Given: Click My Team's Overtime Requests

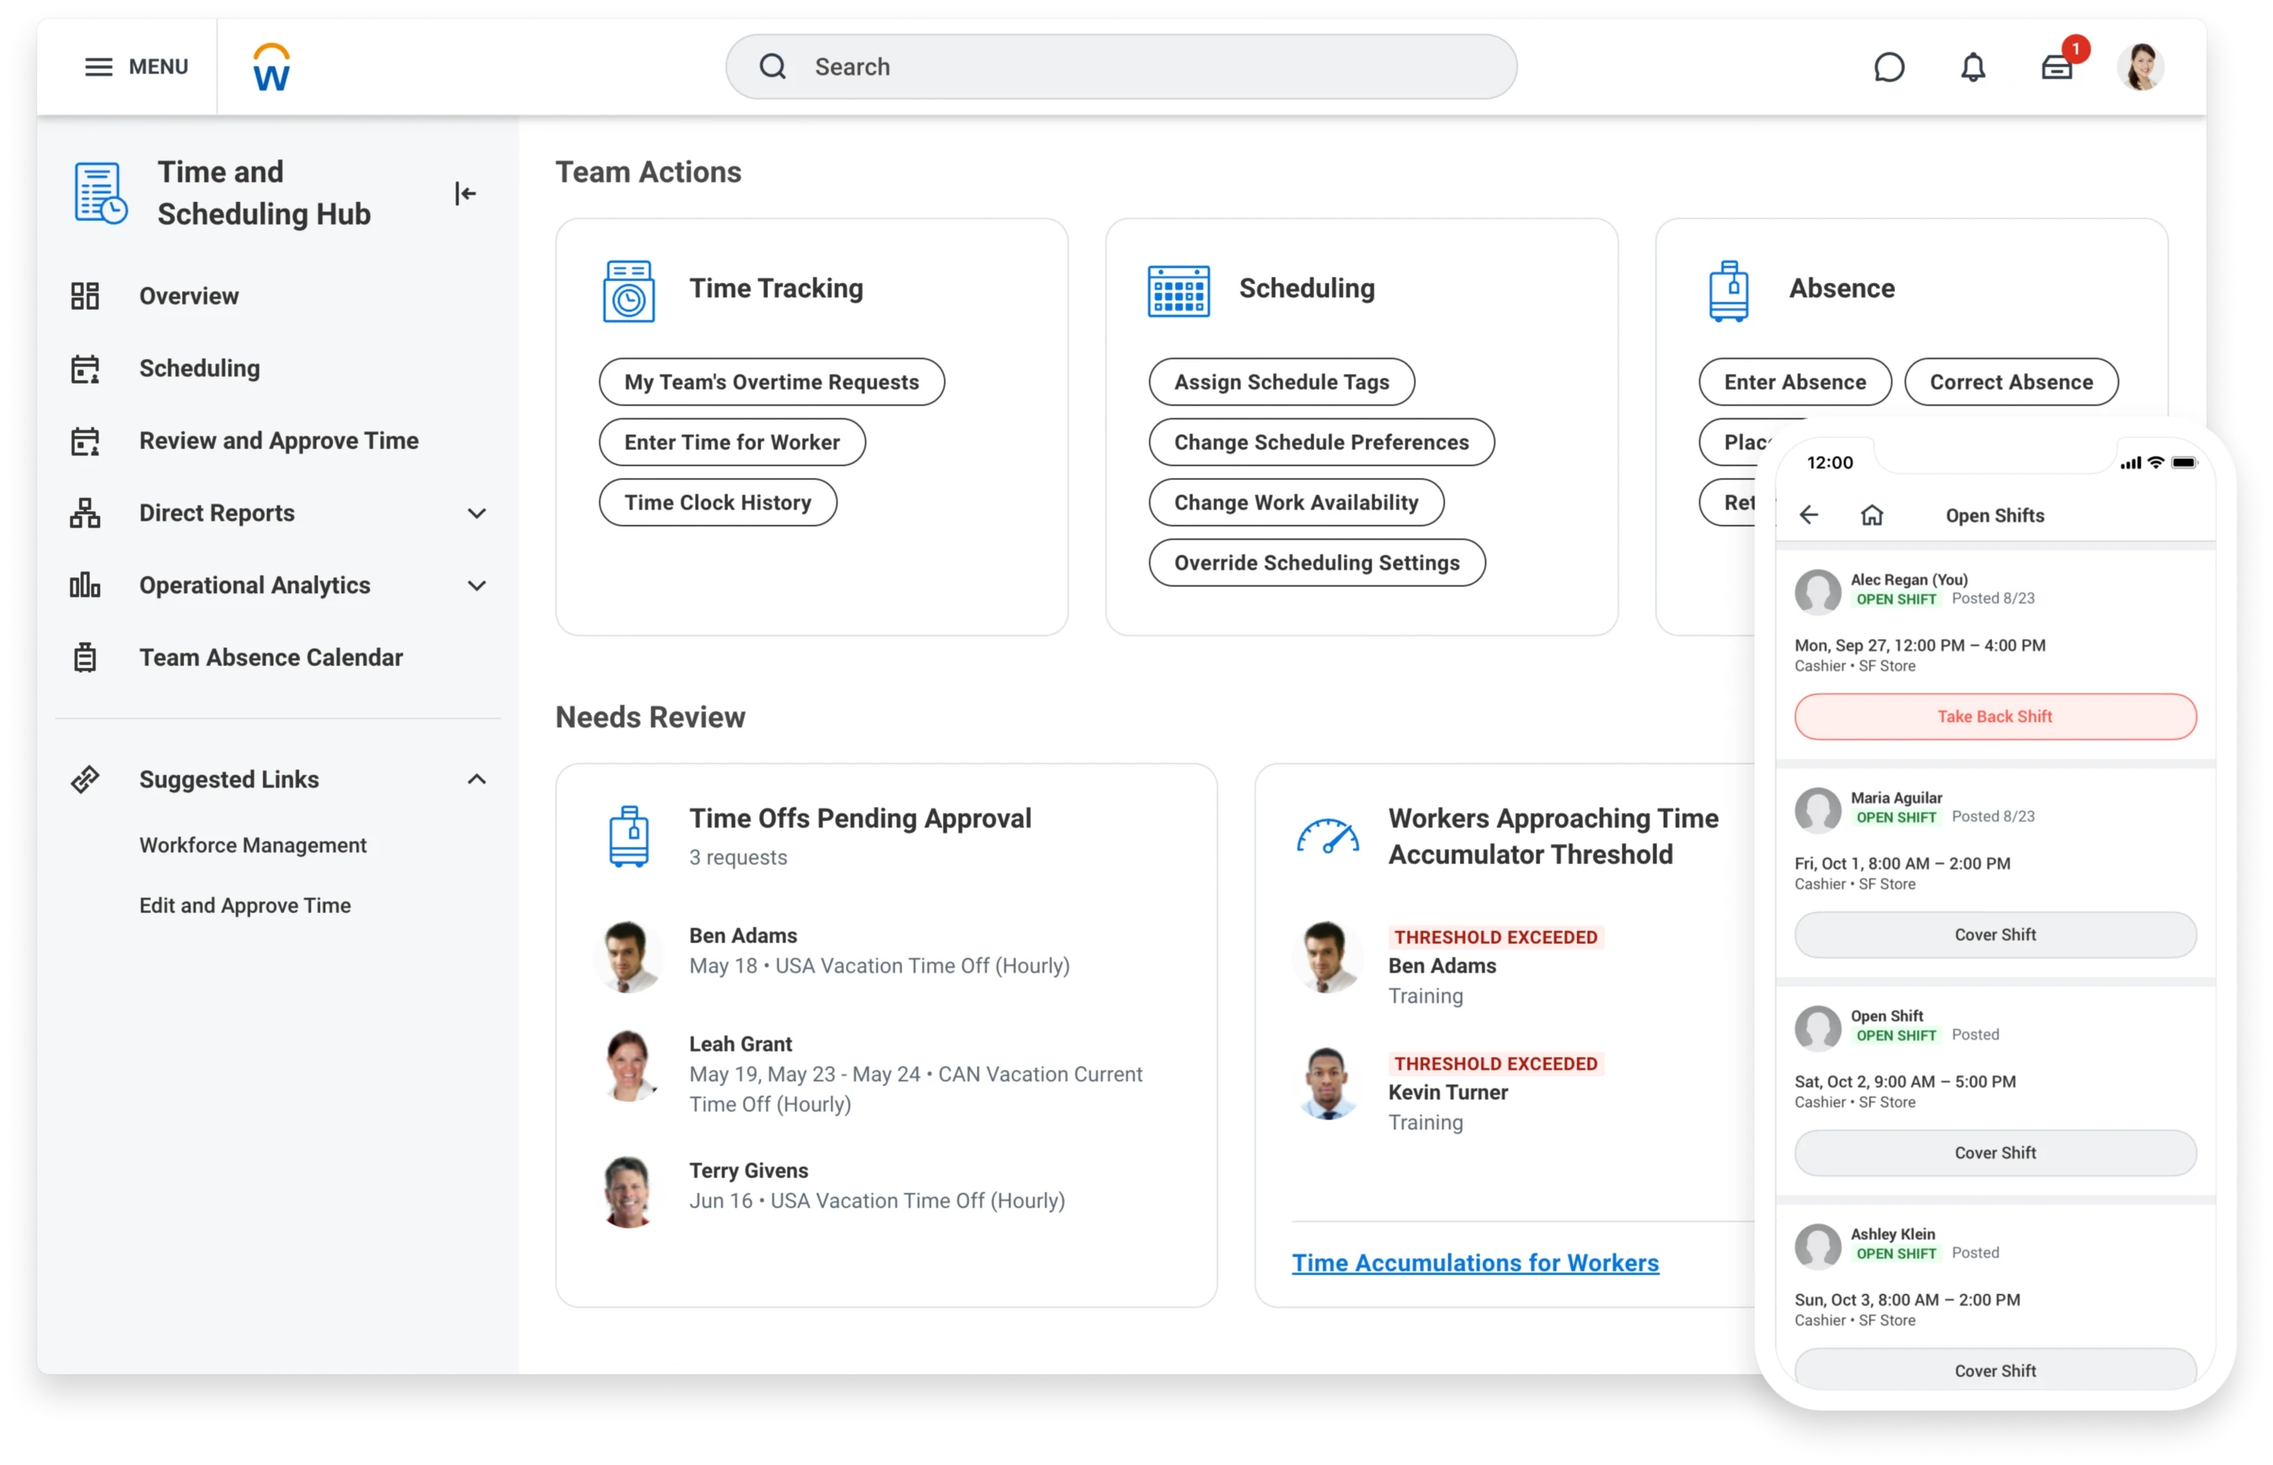Looking at the screenshot, I should coord(770,383).
